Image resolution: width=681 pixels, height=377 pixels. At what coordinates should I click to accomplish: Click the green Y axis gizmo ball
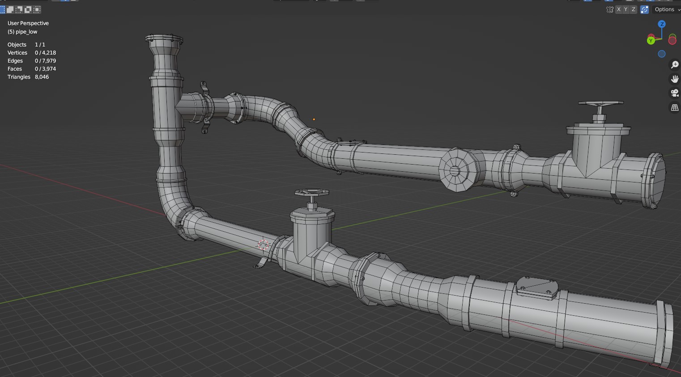651,40
